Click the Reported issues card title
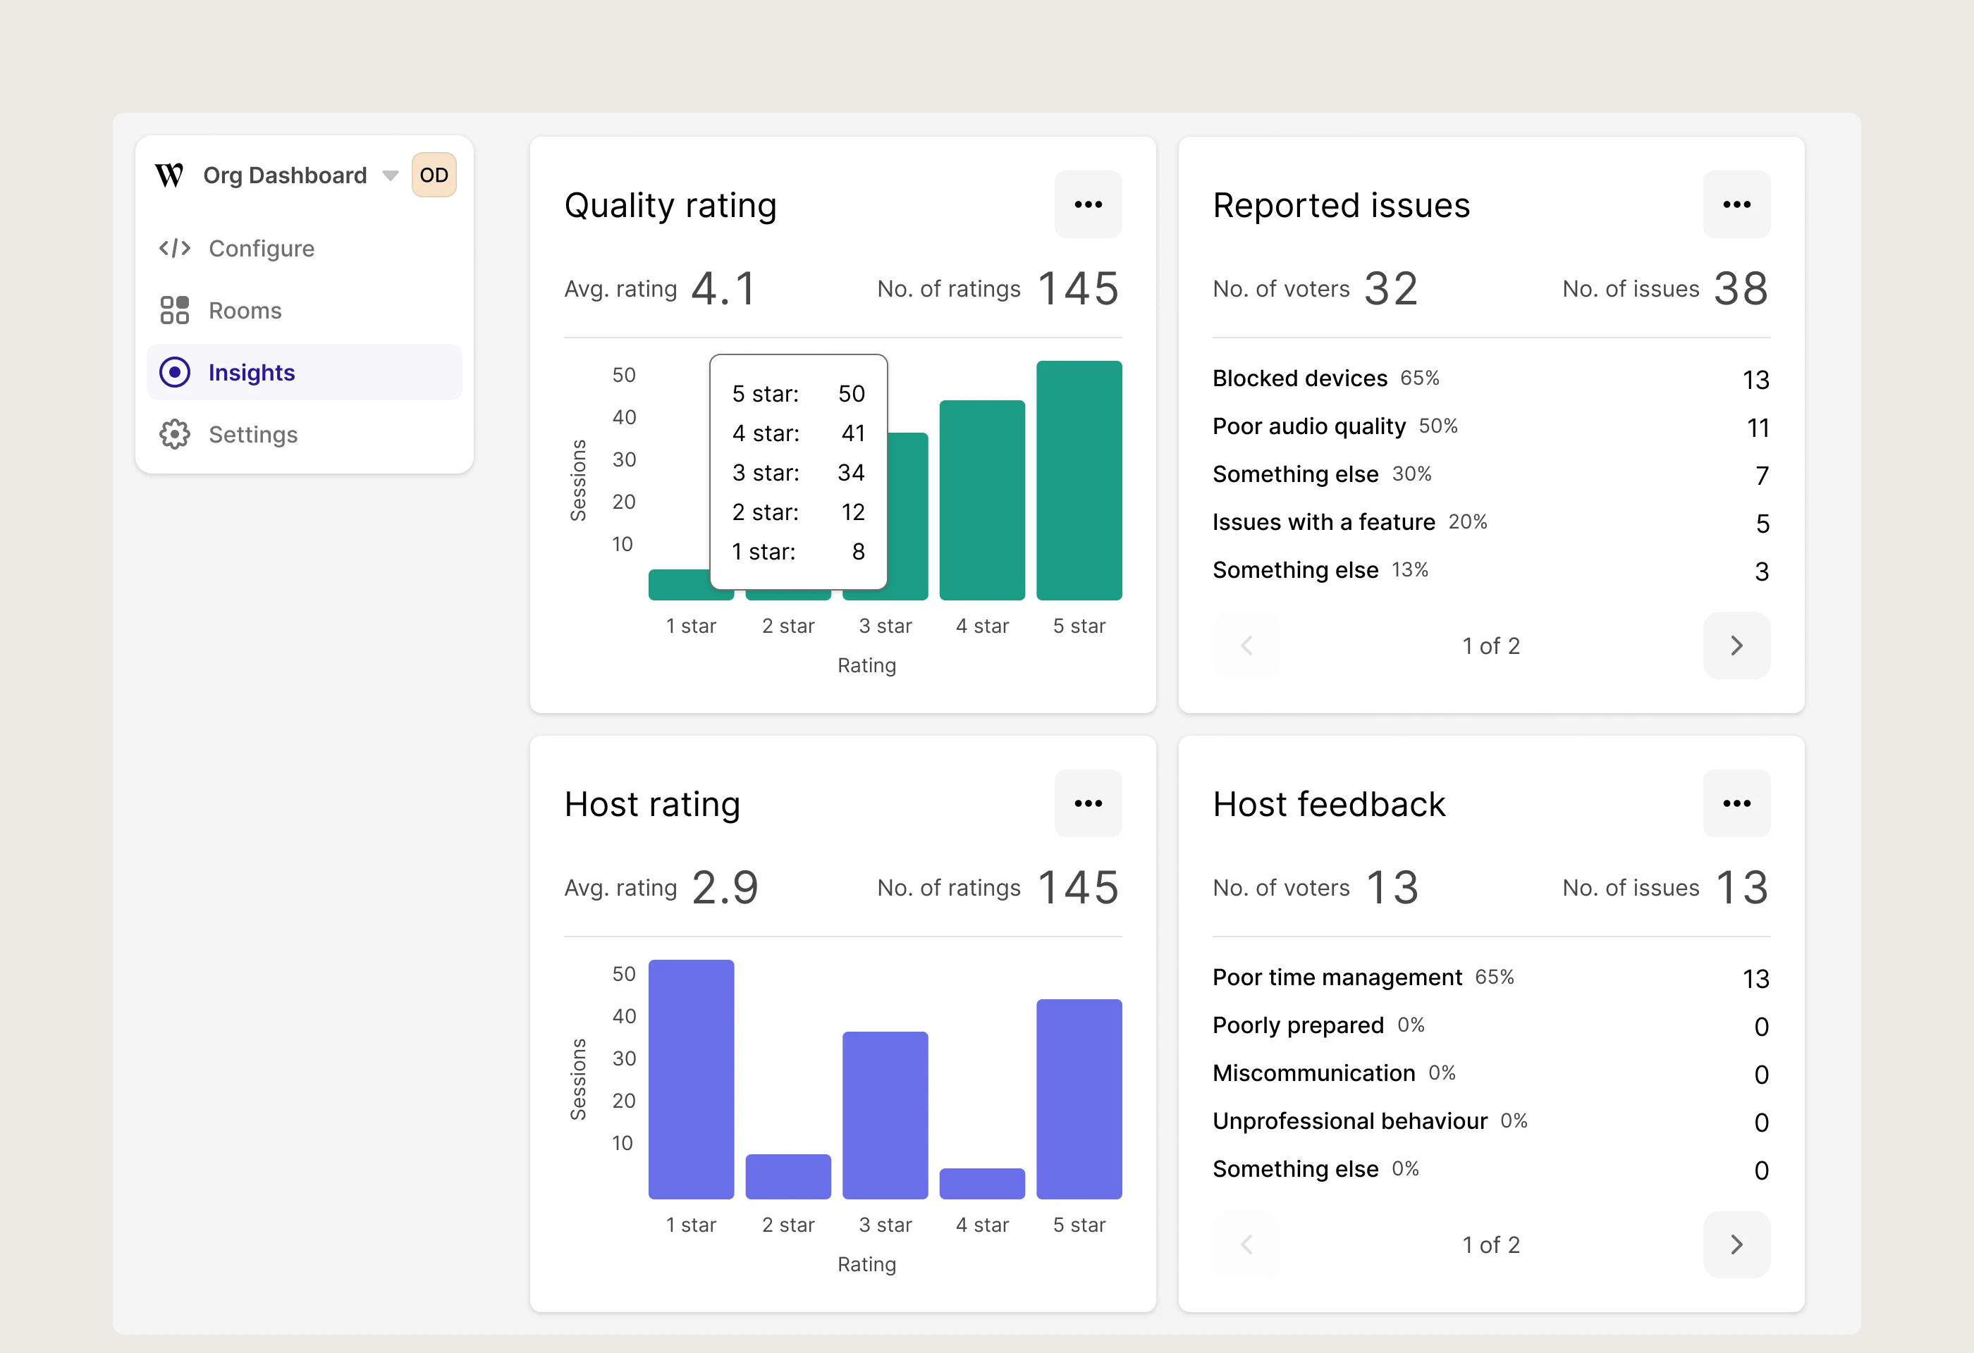Screen dimensions: 1974x1353 (1341, 205)
